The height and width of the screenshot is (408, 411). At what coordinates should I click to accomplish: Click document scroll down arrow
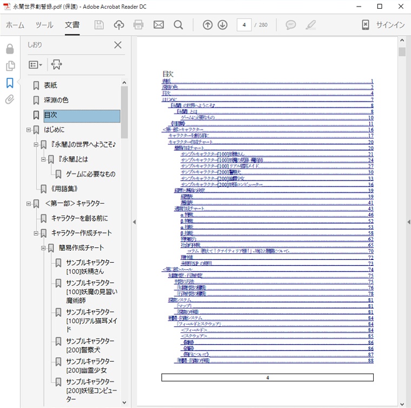coord(402,404)
